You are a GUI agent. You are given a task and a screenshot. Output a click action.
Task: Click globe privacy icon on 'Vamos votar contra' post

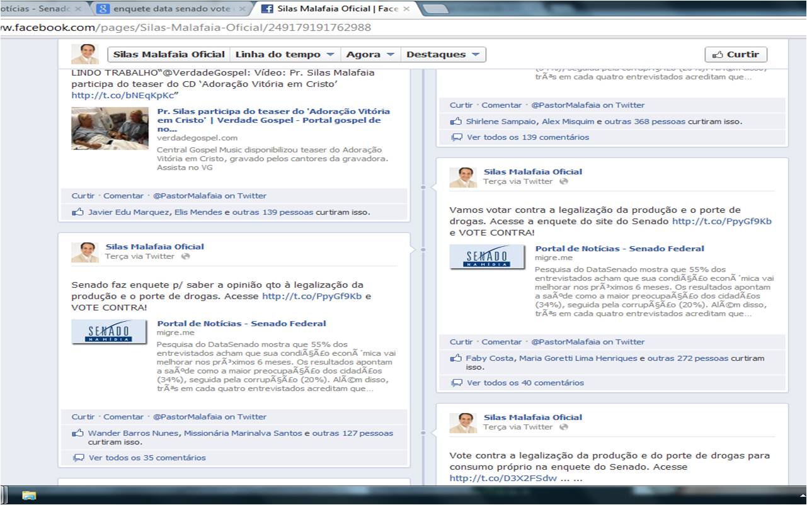coord(563,181)
